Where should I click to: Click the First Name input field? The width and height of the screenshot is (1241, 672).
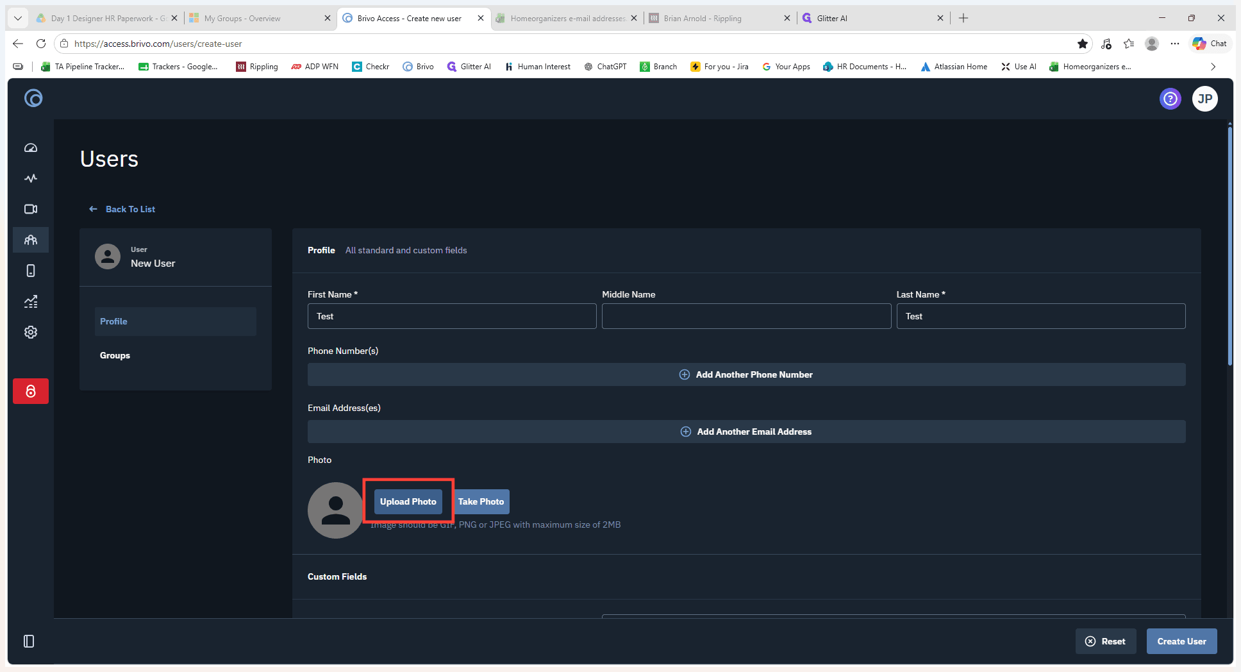452,316
